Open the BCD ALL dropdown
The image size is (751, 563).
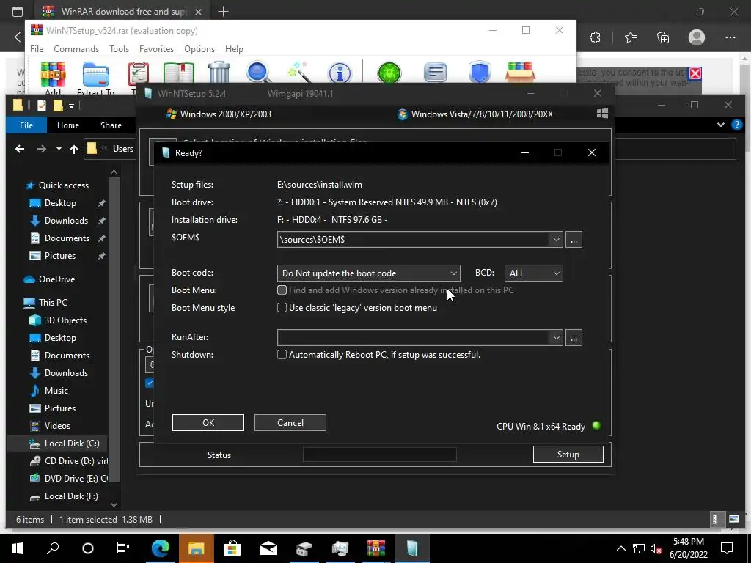(556, 273)
